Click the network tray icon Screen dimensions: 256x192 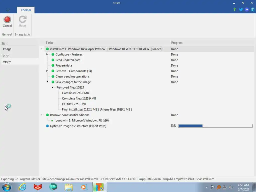point(225,187)
